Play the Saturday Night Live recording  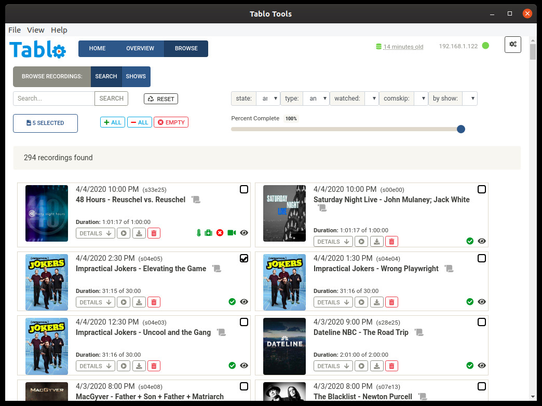pos(361,242)
